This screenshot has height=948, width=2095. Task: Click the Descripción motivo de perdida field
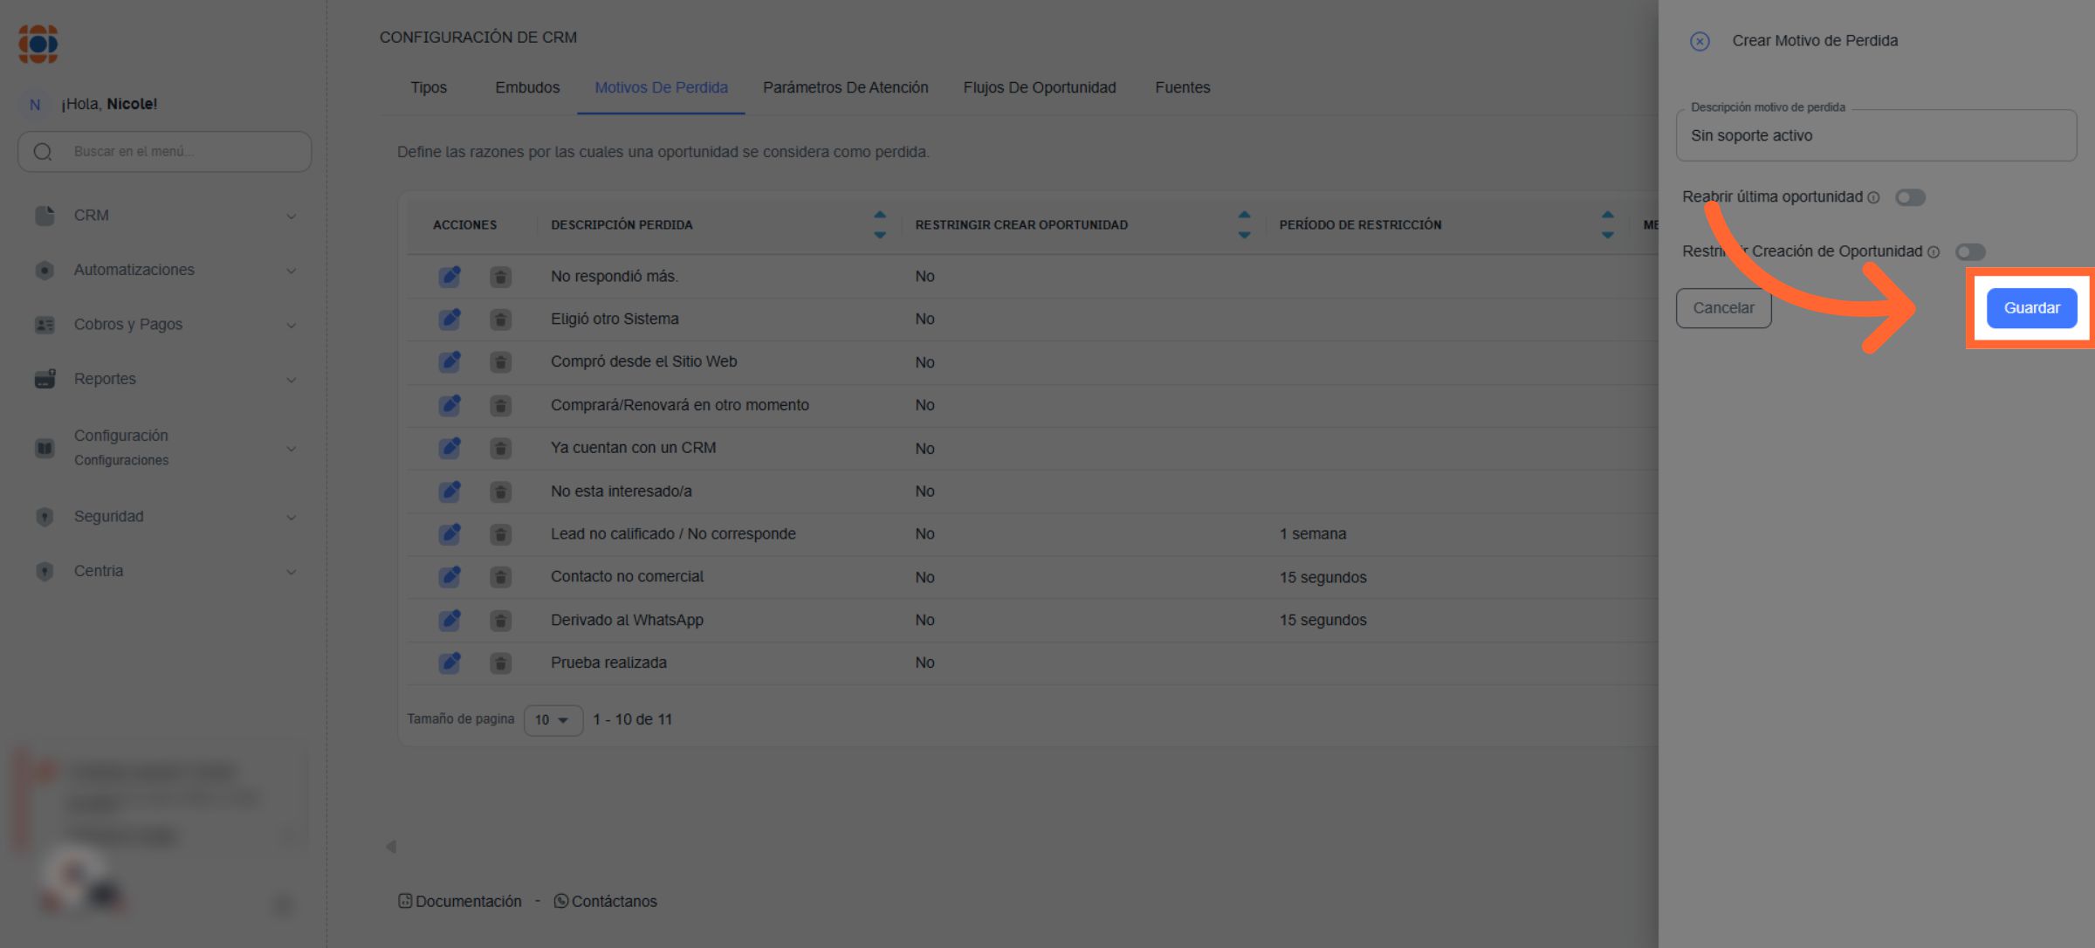point(1875,136)
